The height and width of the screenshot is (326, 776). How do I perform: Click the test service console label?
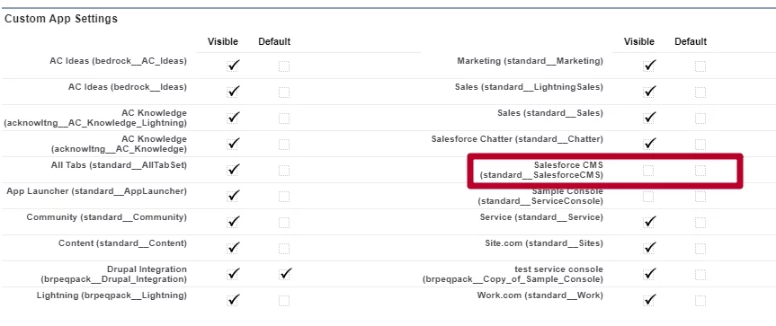(x=513, y=274)
